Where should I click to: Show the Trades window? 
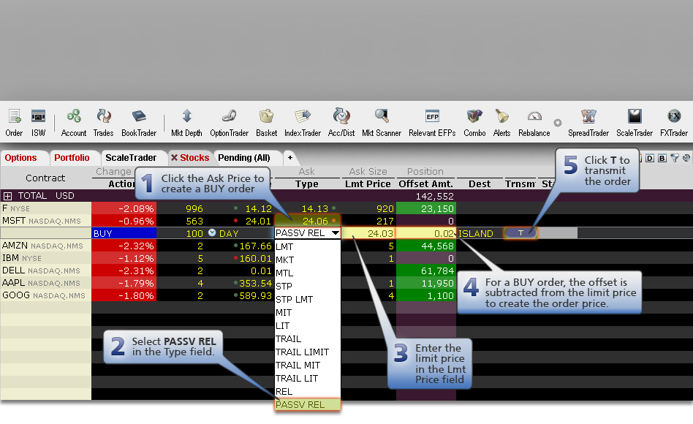[103, 123]
